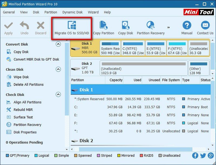Image resolution: width=216 pixels, height=165 pixels.
Task: Open the Copy Disk toolbar tool
Action: 125,27
